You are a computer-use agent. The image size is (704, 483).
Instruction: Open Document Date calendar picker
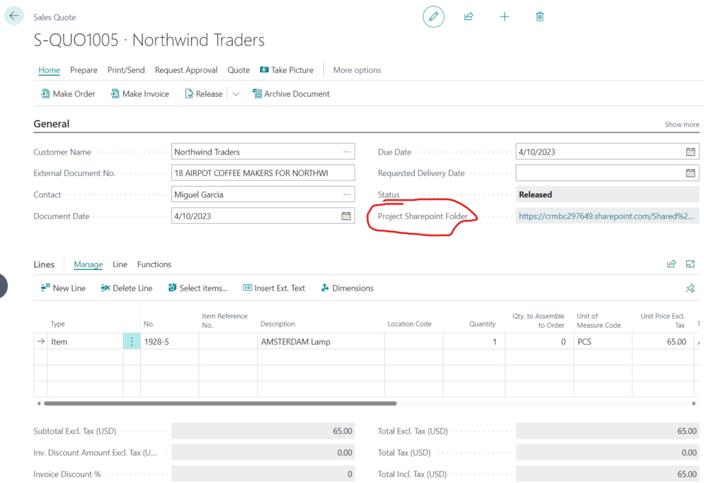346,216
